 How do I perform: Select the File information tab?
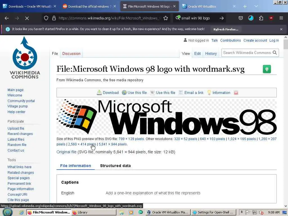tap(75, 166)
